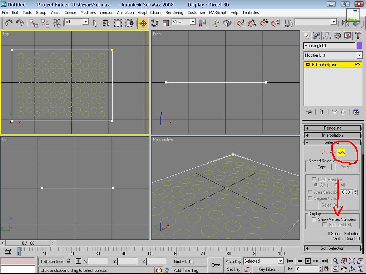Open the Customize menu
This screenshot has height=274, width=366.
196,12
